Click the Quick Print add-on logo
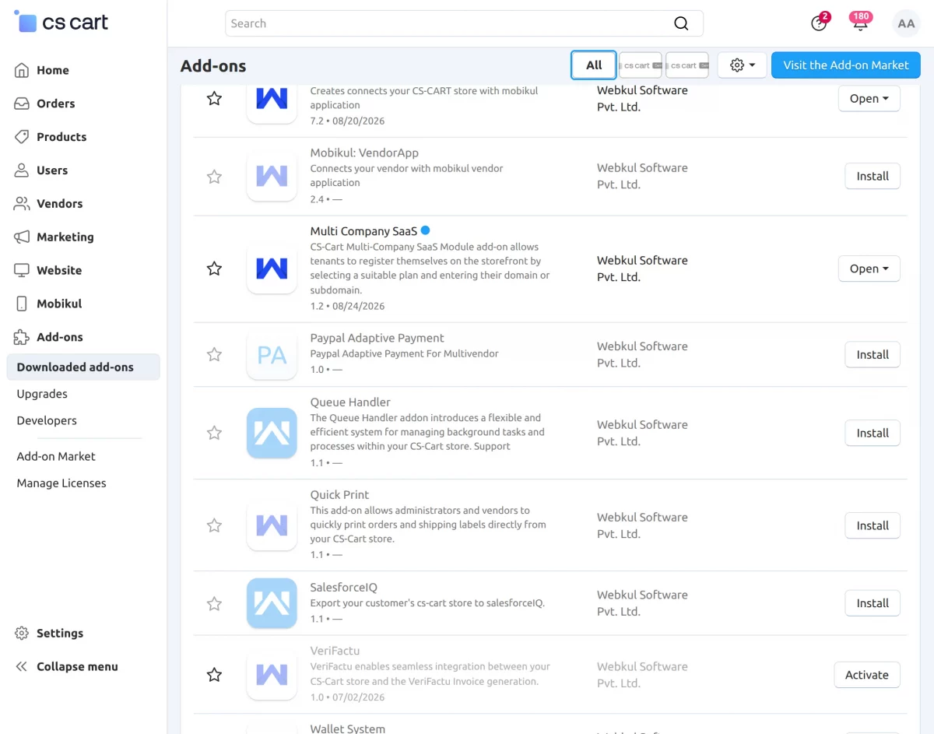The width and height of the screenshot is (934, 734). pyautogui.click(x=272, y=525)
